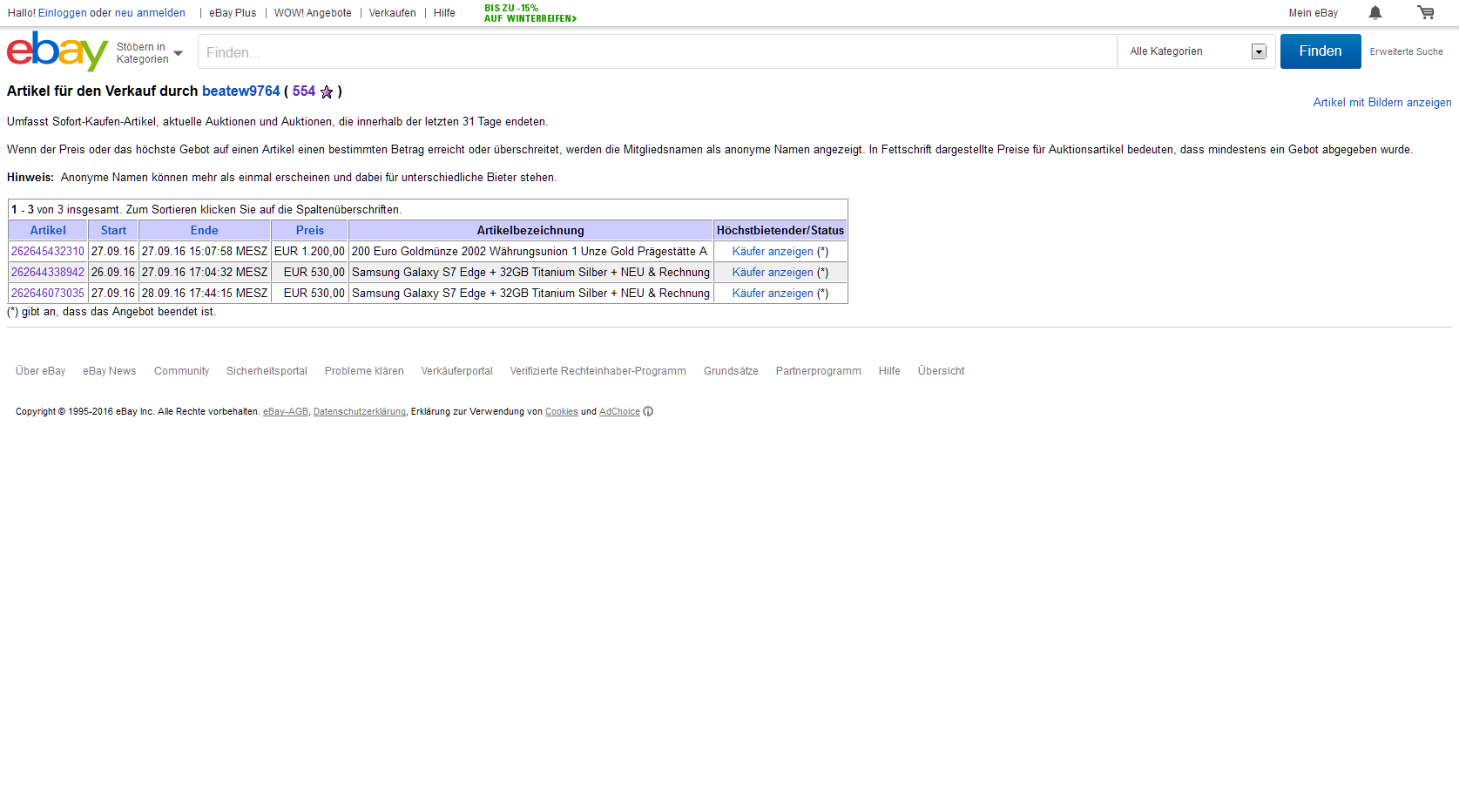Click Käufer anzeigen for item 262646073035
The image size is (1459, 791).
[773, 294]
